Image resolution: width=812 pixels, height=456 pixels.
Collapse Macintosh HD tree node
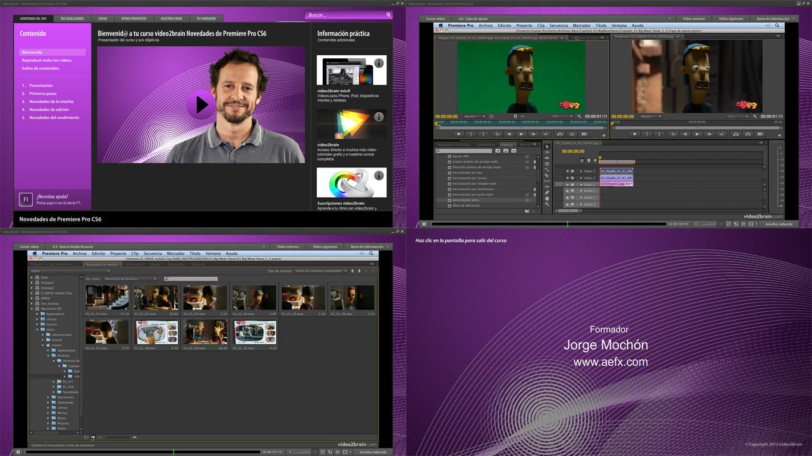(x=32, y=309)
